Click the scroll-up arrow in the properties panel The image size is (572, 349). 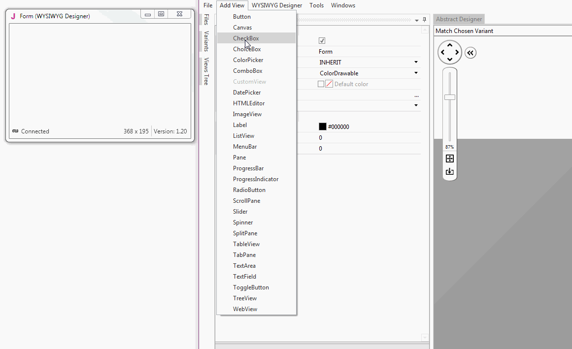[x=425, y=30]
